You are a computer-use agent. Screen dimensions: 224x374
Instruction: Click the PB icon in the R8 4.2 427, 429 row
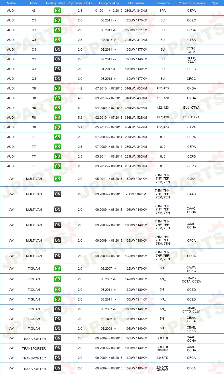tap(58, 98)
